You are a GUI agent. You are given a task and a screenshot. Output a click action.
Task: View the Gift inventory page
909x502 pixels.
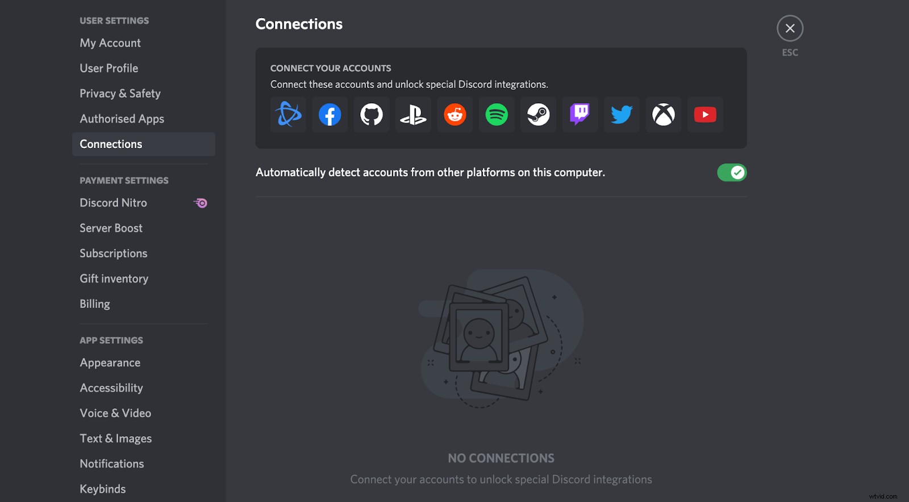[x=114, y=279]
